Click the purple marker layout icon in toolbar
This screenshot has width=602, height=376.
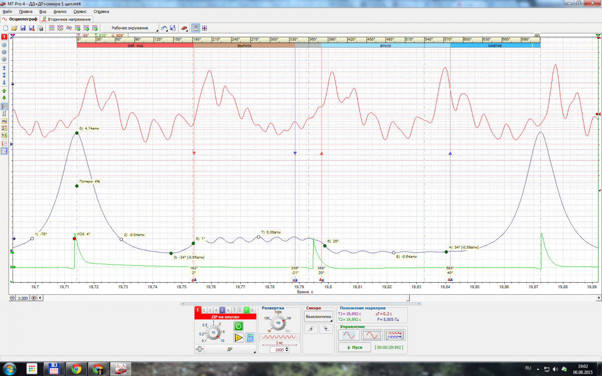[x=205, y=28]
